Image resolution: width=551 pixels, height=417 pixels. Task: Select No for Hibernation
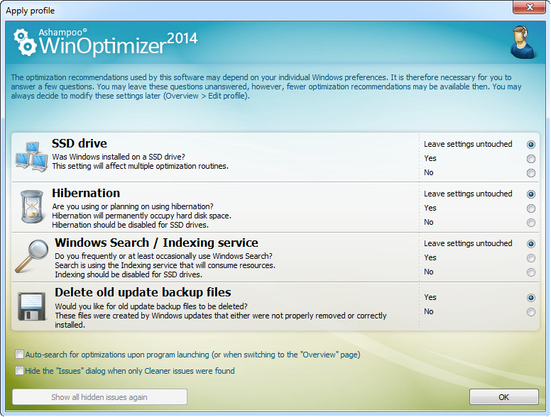tap(531, 223)
